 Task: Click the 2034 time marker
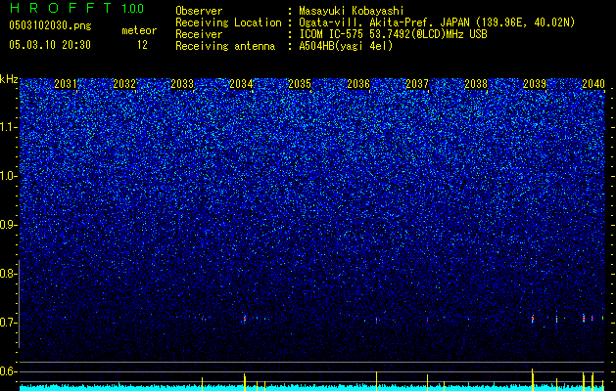click(241, 84)
